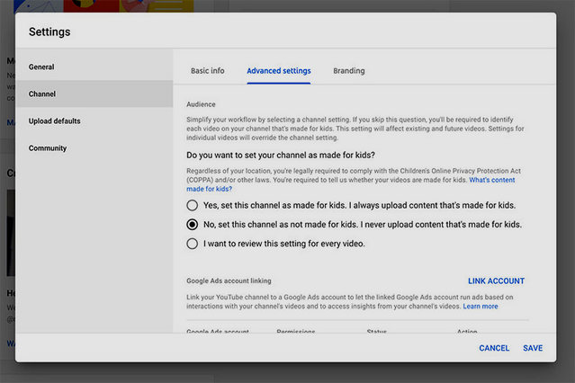Image resolution: width=575 pixels, height=383 pixels.
Task: Click the Audience section heading
Action: [201, 104]
